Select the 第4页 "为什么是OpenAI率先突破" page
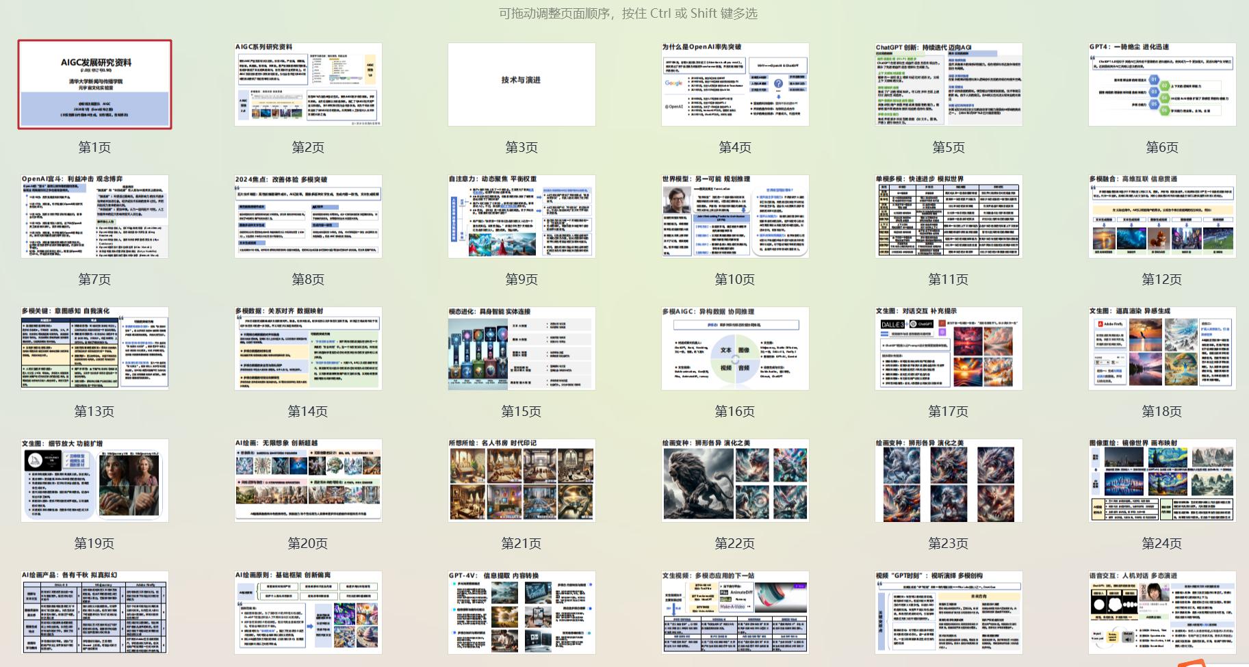Screen dimensions: 1249x667 [735, 85]
